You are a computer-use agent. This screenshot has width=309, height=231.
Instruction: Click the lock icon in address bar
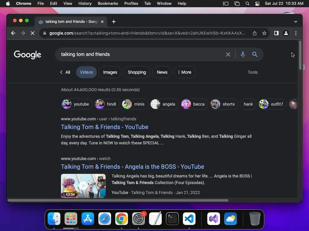coord(45,33)
